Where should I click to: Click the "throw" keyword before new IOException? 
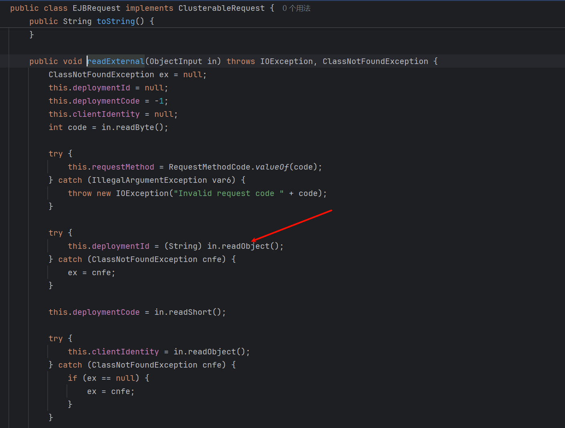point(80,193)
